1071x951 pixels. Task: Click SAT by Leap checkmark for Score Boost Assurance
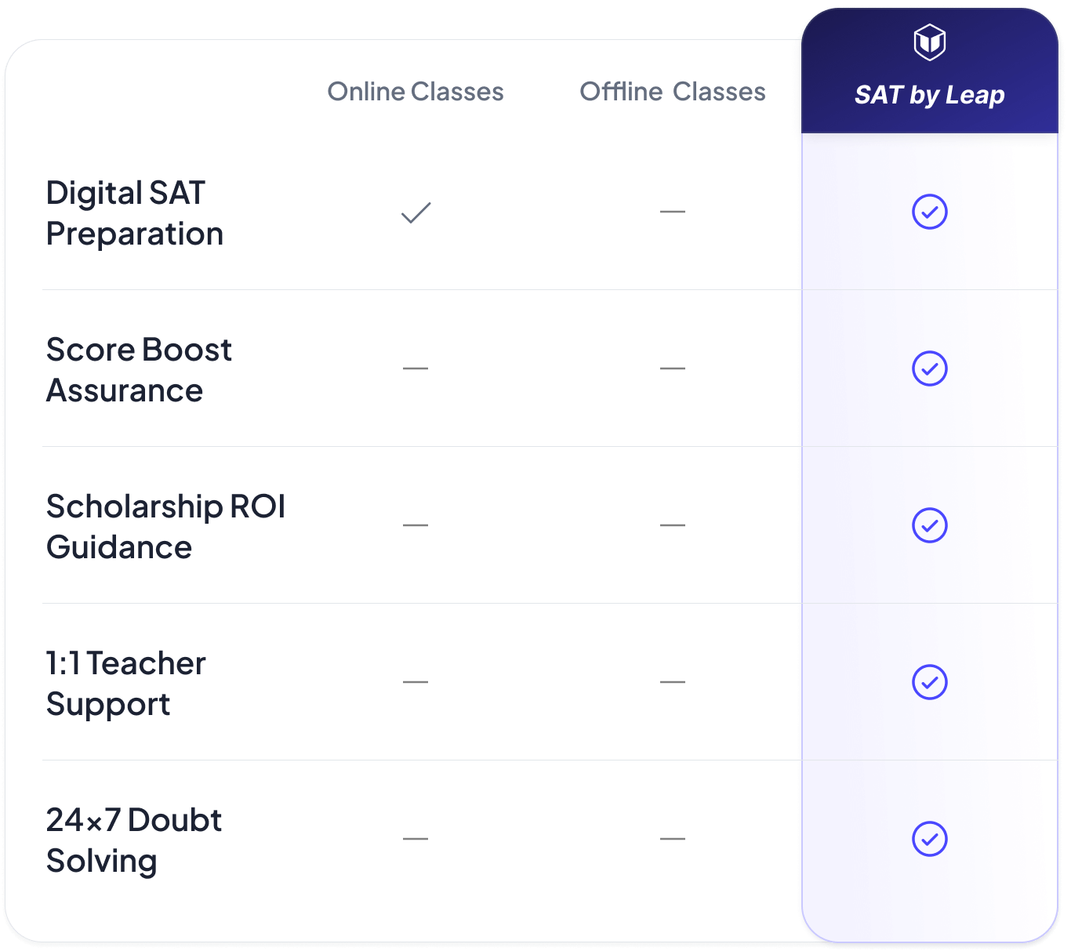click(929, 368)
